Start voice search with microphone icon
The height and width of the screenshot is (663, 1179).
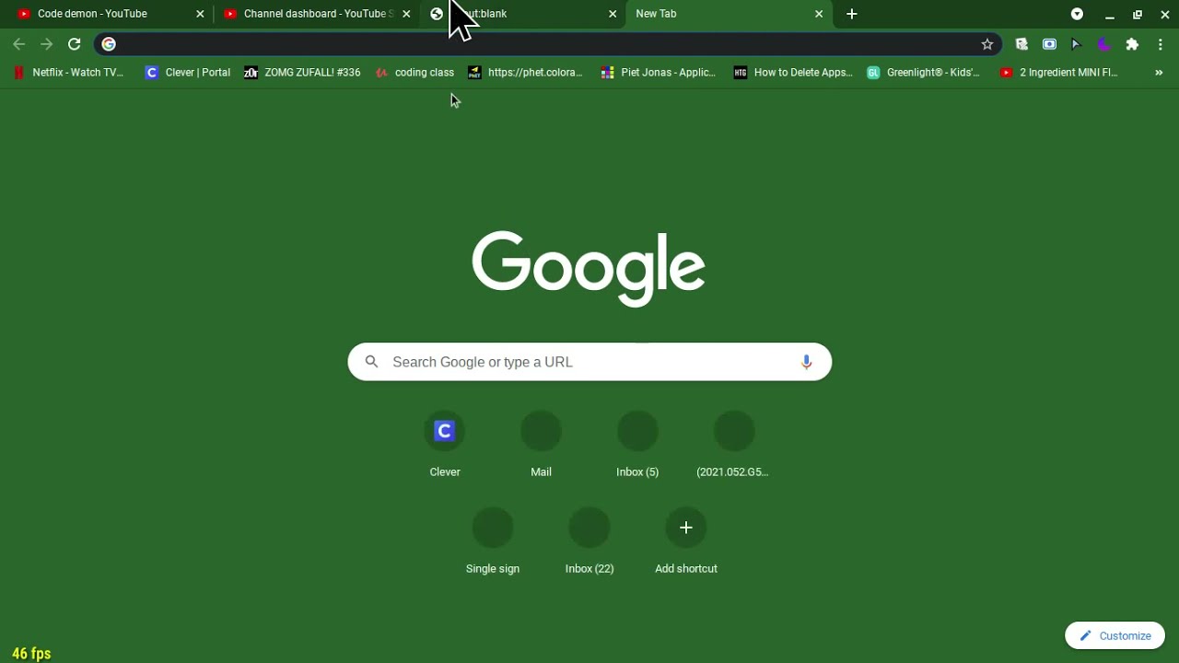pos(806,362)
